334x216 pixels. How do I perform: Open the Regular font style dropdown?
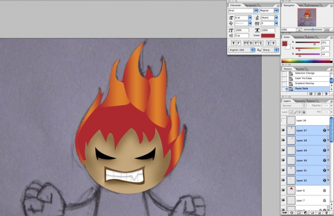coord(276,11)
